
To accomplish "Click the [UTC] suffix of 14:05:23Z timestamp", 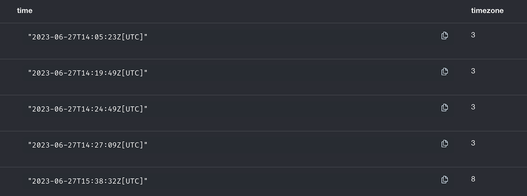I will [132, 37].
